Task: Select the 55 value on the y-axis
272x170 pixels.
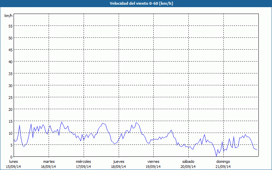Action: pyautogui.click(x=10, y=26)
